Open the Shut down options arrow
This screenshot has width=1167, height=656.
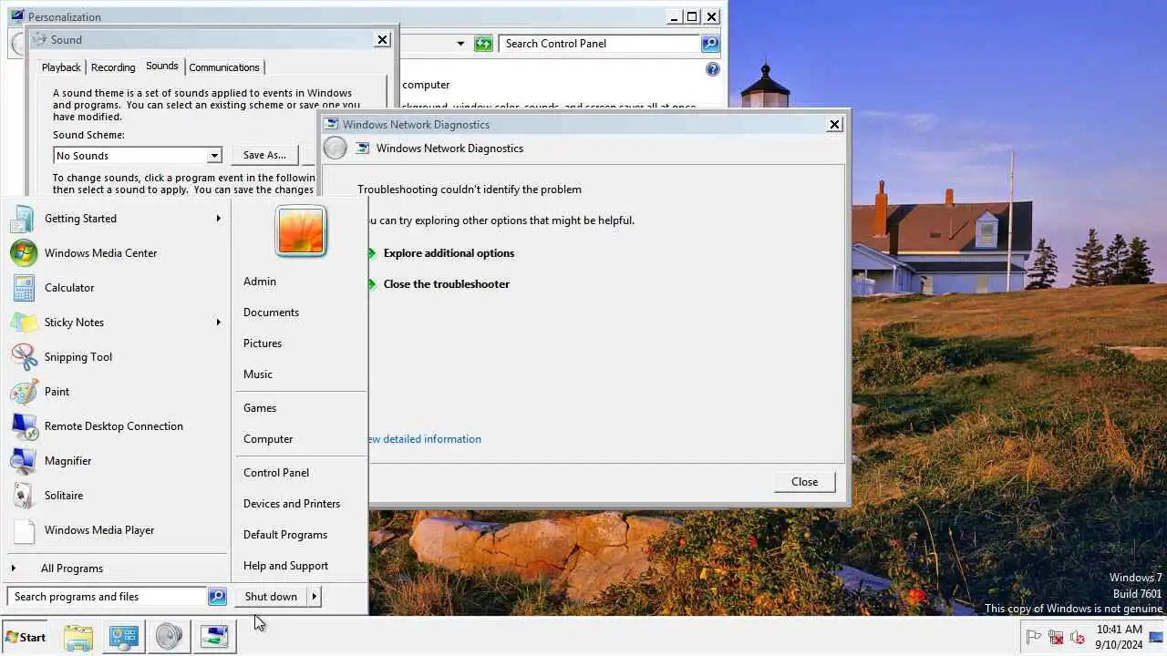[314, 597]
